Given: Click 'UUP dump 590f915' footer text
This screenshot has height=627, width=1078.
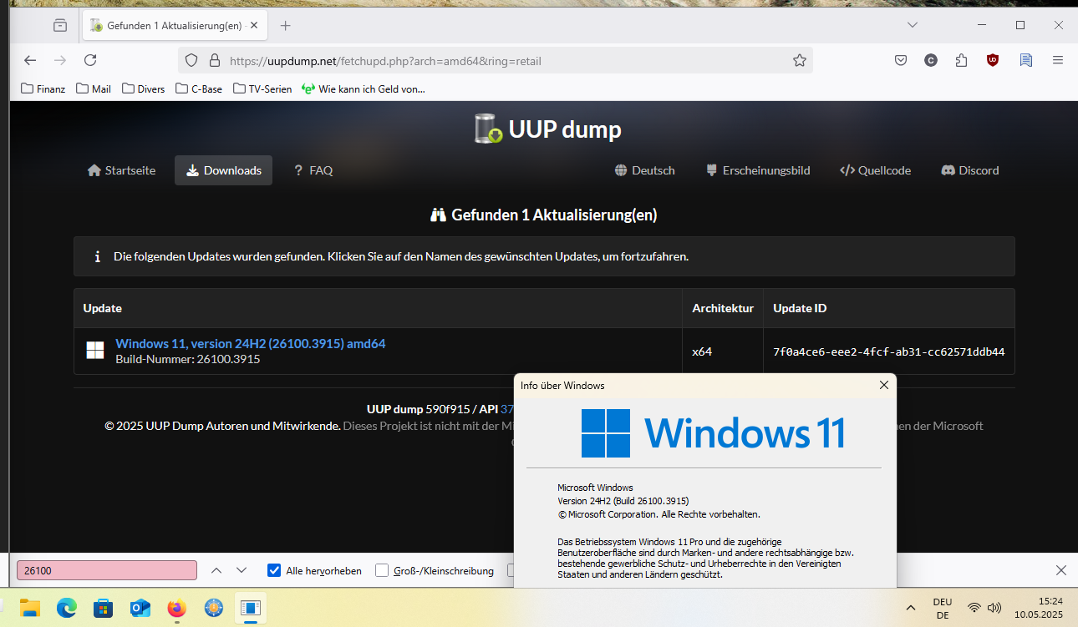Looking at the screenshot, I should click(x=418, y=409).
